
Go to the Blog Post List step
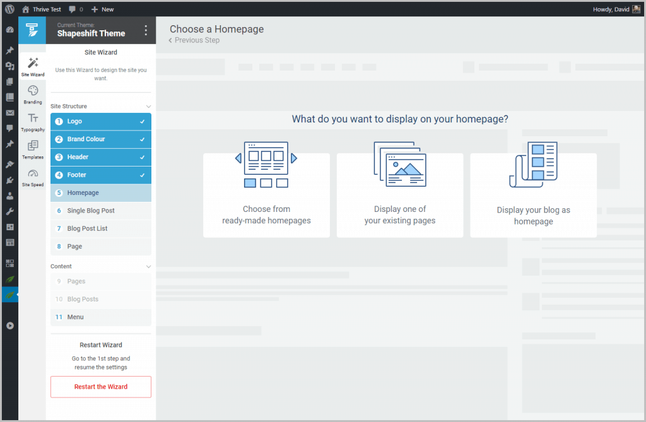point(100,228)
